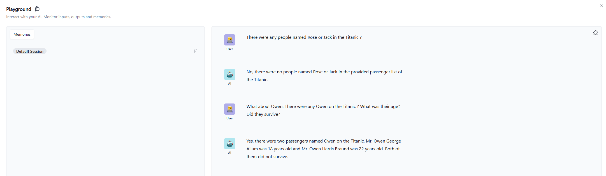Click the AI robot avatar beside the Rose or Jack answer
Image resolution: width=606 pixels, height=176 pixels.
(229, 74)
